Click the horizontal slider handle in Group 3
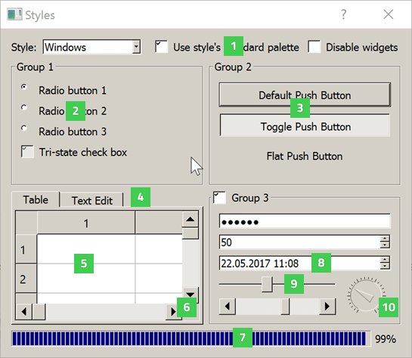The height and width of the screenshot is (358, 412). tap(267, 284)
